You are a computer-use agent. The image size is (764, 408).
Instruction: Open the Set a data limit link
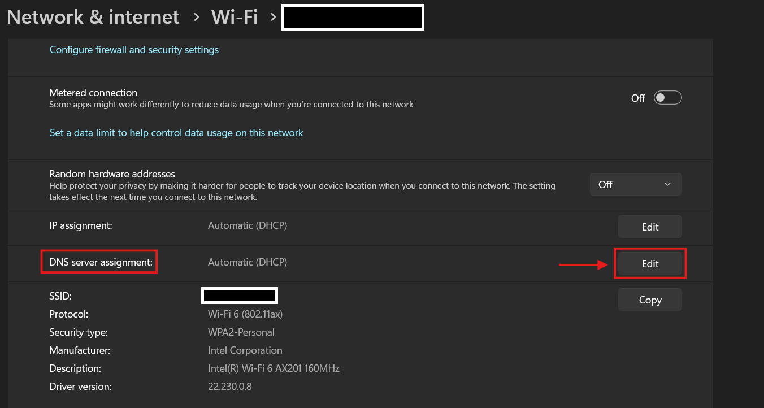click(176, 133)
